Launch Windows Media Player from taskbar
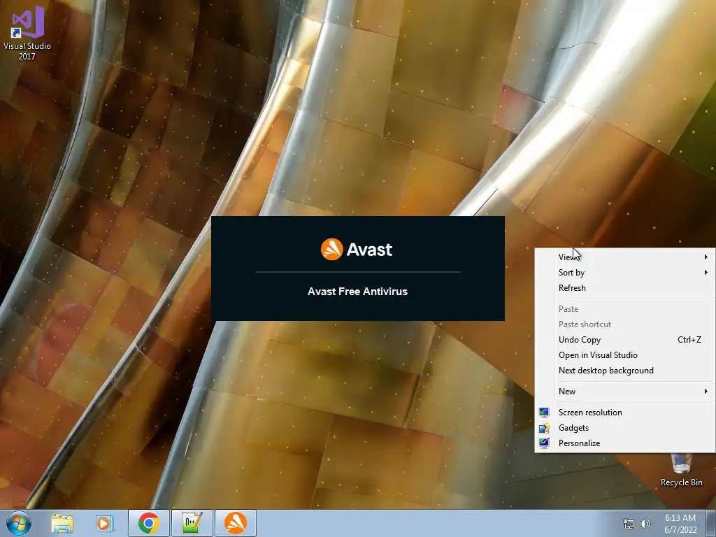Image resolution: width=716 pixels, height=537 pixels. pyautogui.click(x=104, y=524)
